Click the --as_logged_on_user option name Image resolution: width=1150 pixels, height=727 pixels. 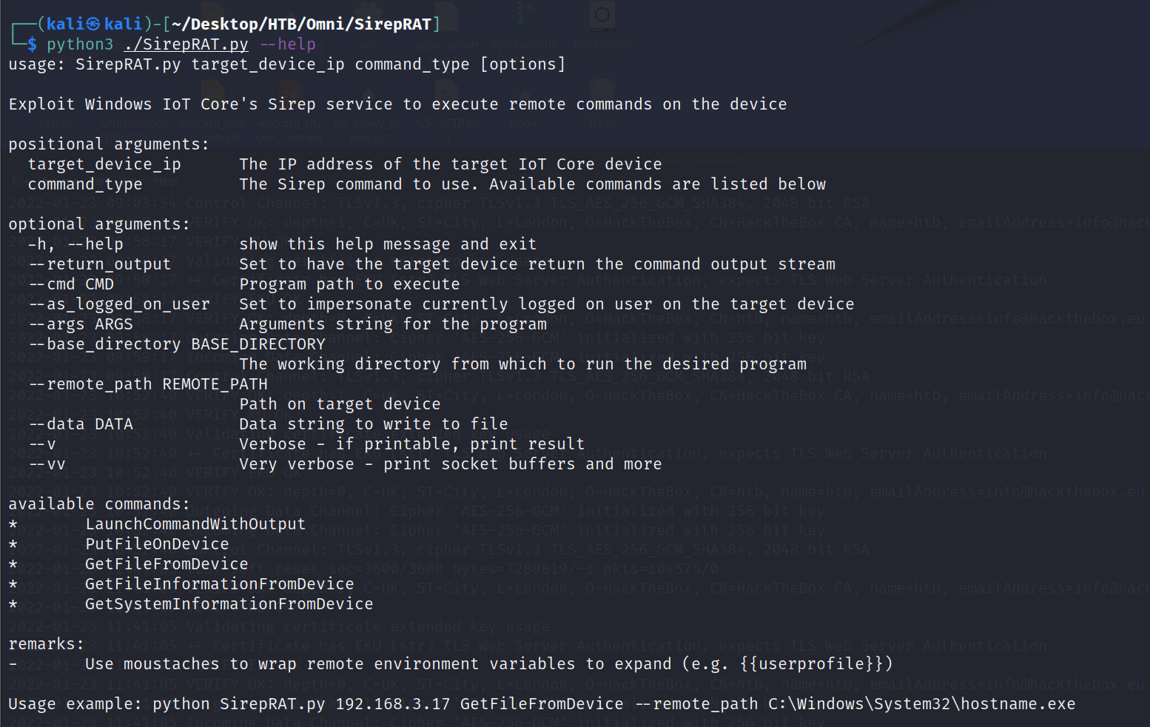coord(119,304)
